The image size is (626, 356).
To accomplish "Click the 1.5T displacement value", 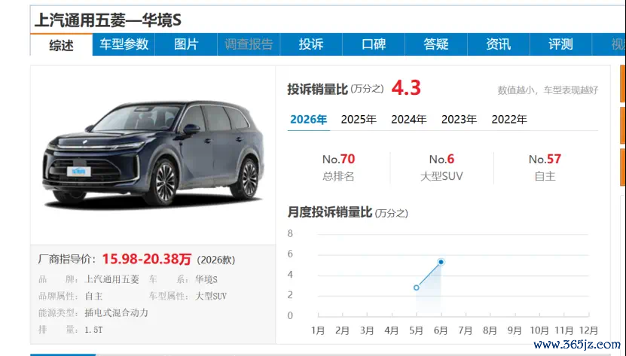I will click(94, 330).
